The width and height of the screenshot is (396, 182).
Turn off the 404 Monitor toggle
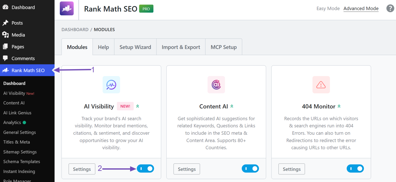355,169
